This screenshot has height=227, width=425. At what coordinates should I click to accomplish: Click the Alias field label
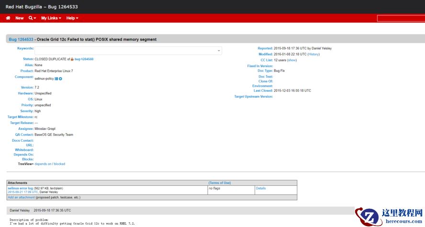(29, 65)
